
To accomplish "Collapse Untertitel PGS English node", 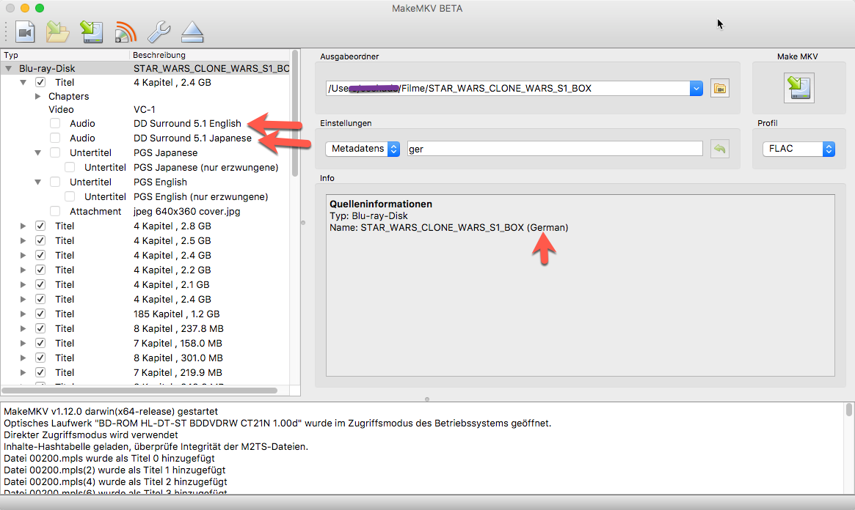I will (x=37, y=182).
